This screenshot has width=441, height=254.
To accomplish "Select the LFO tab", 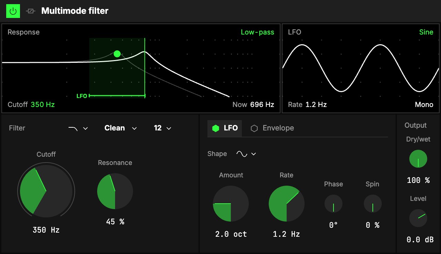I will click(x=225, y=128).
